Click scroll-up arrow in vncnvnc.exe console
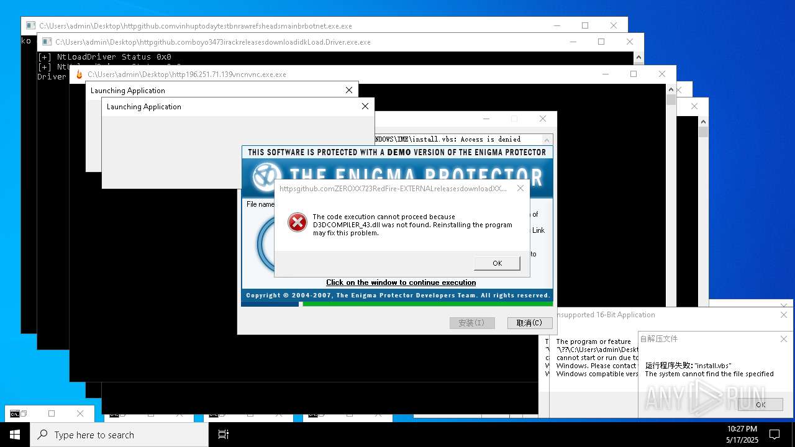 pos(671,89)
